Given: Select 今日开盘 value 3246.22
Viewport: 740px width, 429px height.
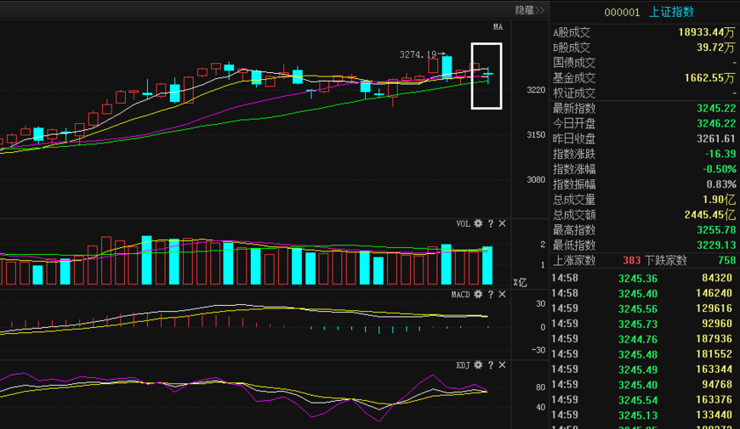Looking at the screenshot, I should (716, 123).
